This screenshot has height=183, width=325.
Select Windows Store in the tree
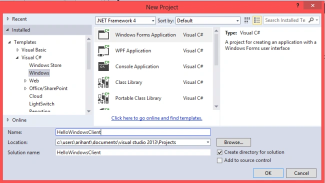click(45, 65)
